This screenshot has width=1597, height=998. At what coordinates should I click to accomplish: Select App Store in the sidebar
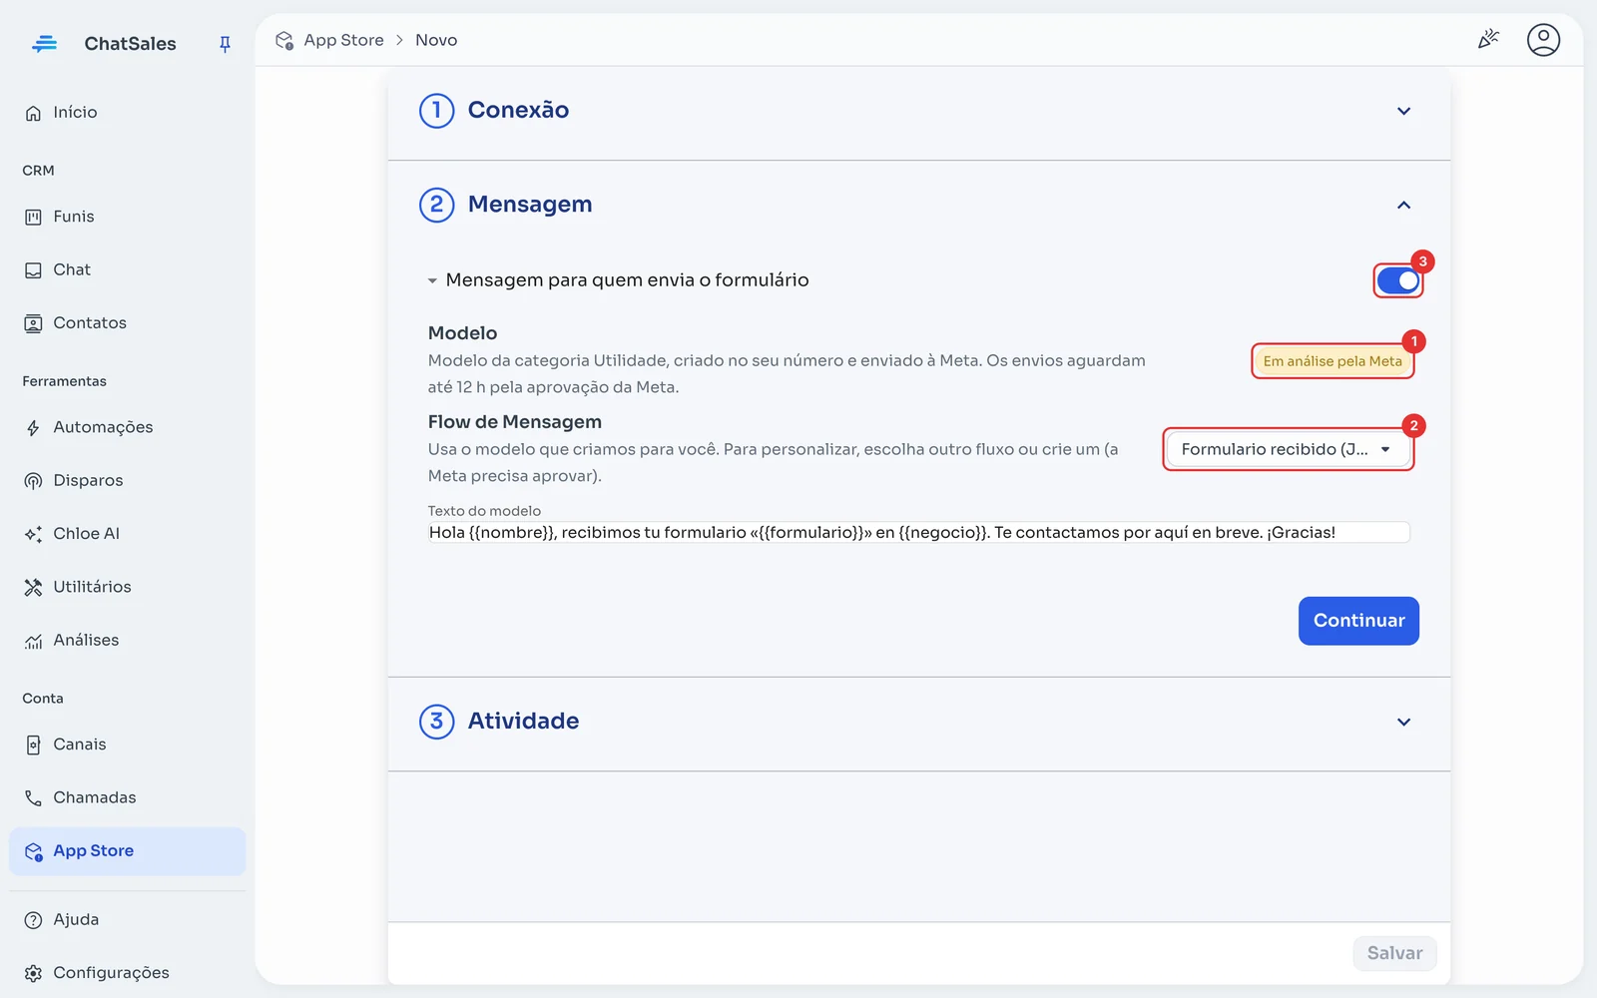(128, 851)
